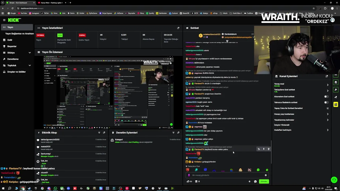Open Yasaklanmış kelimeler options
The width and height of the screenshot is (340, 191).
(x=328, y=120)
